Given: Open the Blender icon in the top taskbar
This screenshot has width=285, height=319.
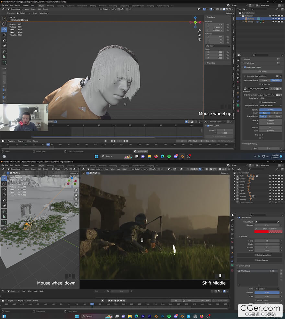Looking at the screenshot, I should (182, 156).
